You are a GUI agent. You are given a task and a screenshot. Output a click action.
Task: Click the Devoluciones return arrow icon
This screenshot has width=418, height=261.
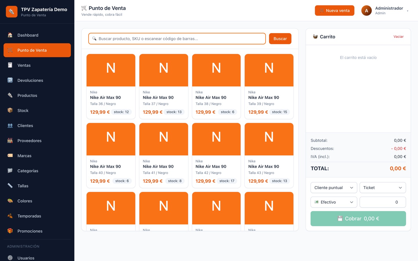[10, 80]
